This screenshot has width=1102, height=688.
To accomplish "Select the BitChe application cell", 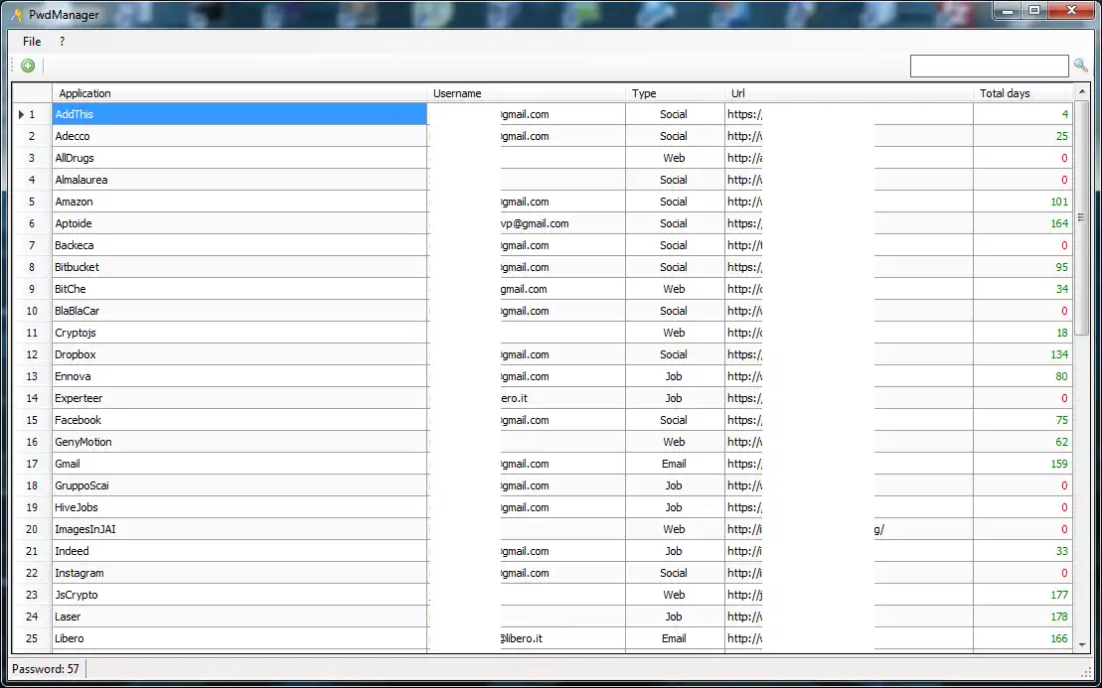I will (x=238, y=289).
